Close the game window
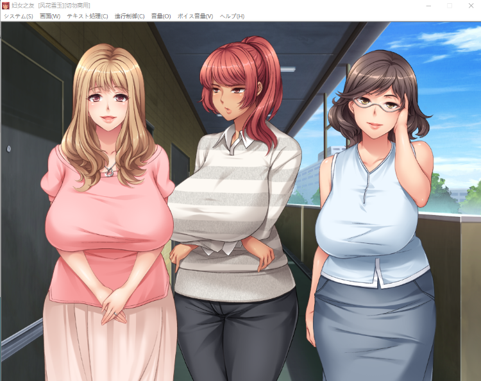The image size is (481, 381). pyautogui.click(x=471, y=6)
